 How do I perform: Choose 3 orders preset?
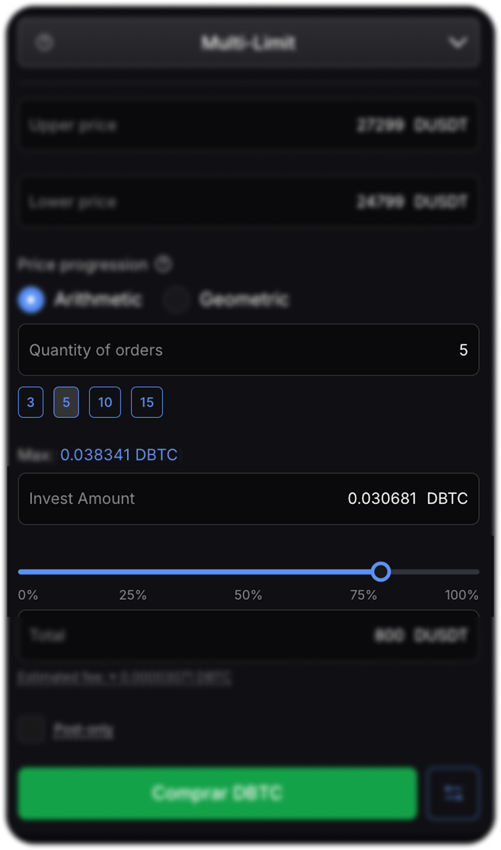tap(31, 402)
